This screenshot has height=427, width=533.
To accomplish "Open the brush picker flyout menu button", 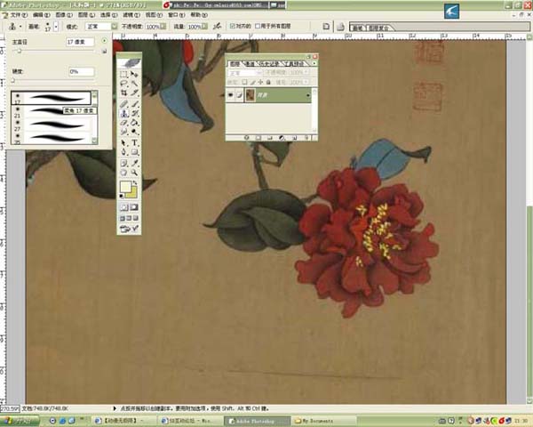I will tap(104, 41).
